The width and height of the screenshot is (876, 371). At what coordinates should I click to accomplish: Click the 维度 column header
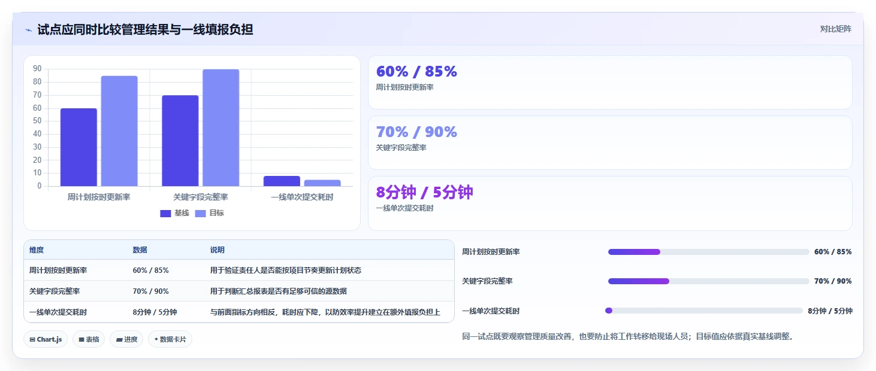coord(37,250)
